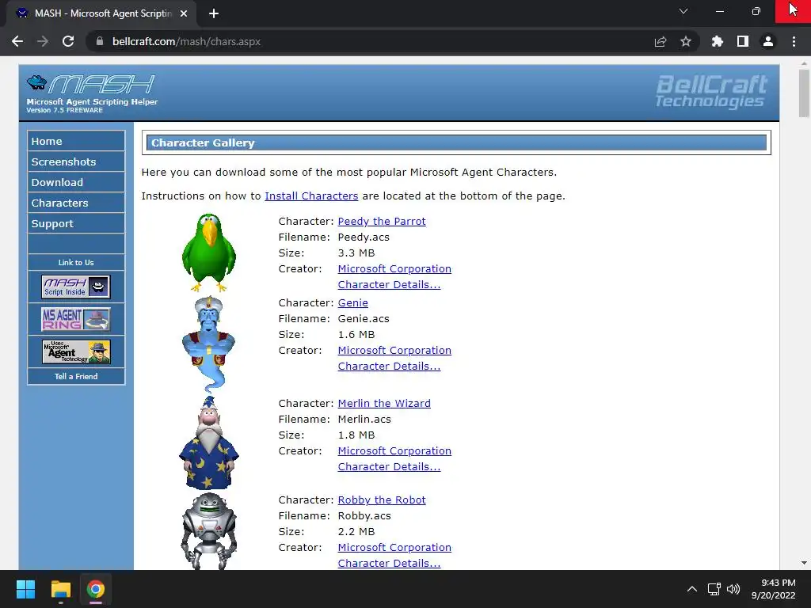Click the Robby.acs filename text

pos(364,516)
